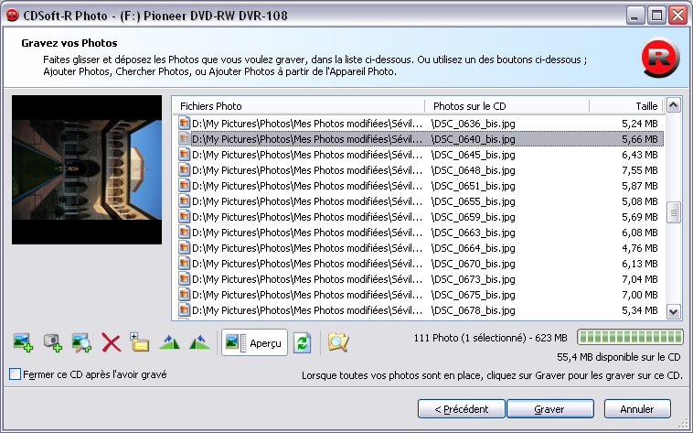Open the Search Photos tool
693x433 pixels.
(x=81, y=342)
